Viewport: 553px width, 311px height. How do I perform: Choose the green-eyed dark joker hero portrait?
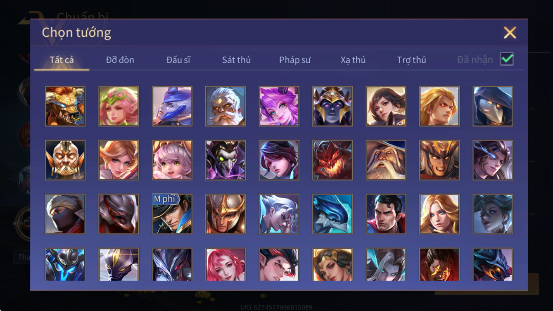point(225,160)
